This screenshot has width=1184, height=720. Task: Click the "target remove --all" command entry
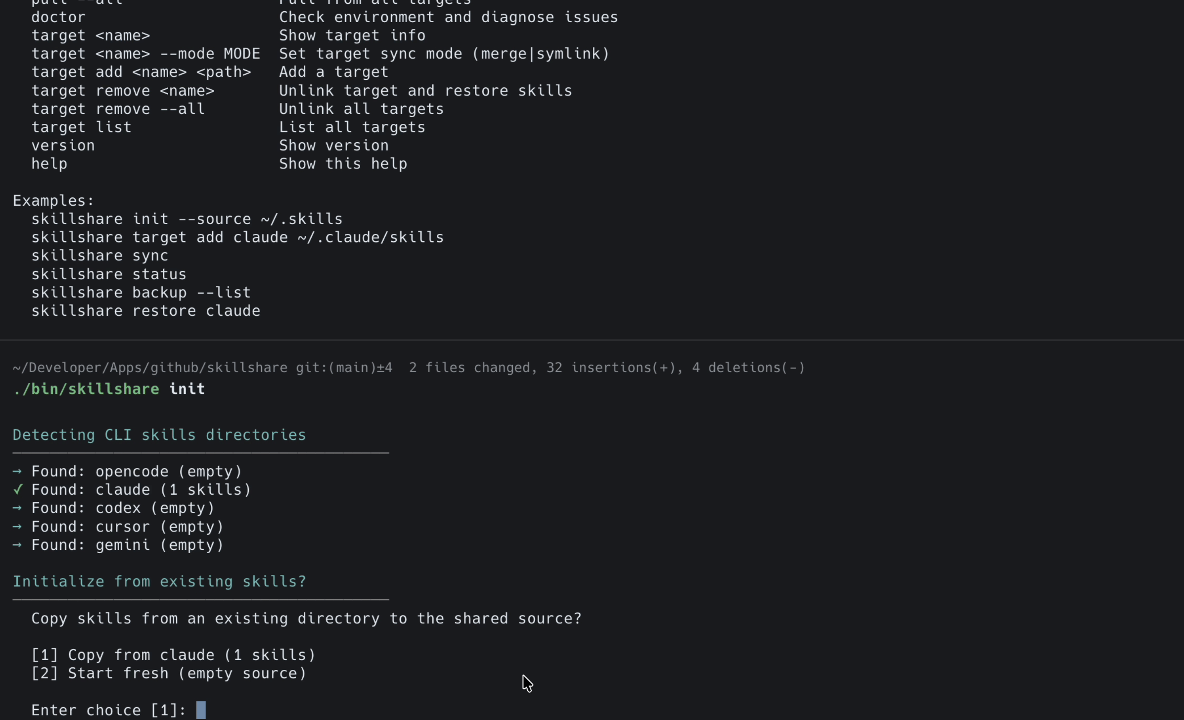tap(118, 109)
